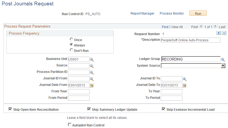This screenshot has width=228, height=128.
Task: Focus Business Unit field US001
Action: coord(79,59)
